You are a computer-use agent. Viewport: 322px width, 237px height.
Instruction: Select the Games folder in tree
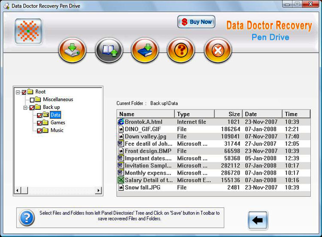click(x=58, y=122)
